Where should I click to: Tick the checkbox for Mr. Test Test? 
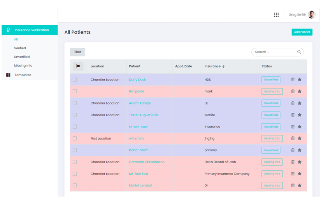[x=75, y=174]
